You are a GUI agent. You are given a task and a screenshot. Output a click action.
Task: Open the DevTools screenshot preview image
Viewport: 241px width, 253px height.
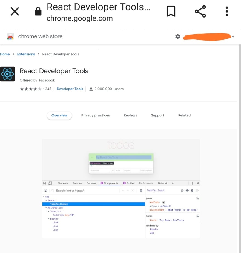(121, 189)
